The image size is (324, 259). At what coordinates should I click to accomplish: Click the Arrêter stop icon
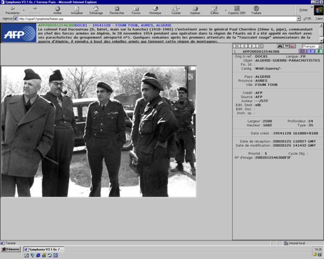click(x=57, y=10)
